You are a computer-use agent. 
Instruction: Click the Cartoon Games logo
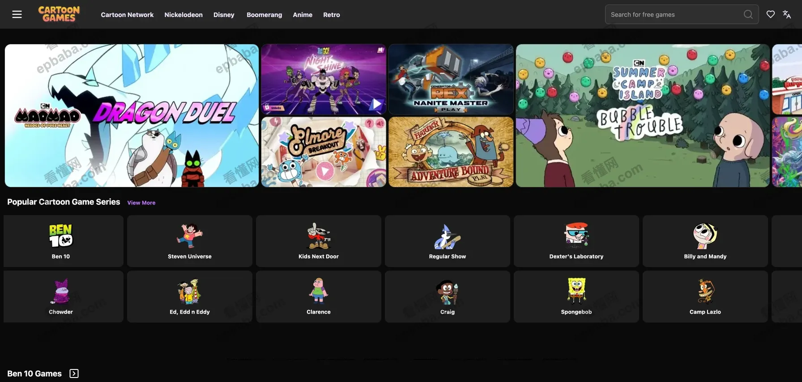[x=59, y=14]
